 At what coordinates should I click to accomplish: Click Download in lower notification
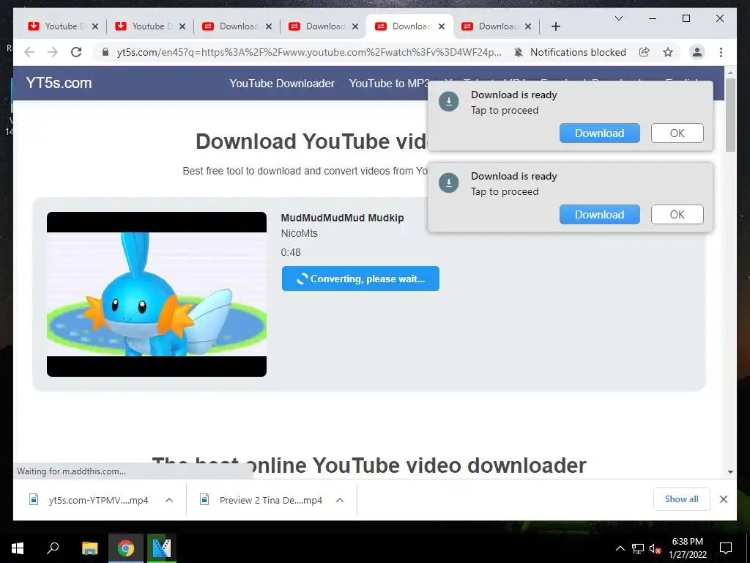599,215
